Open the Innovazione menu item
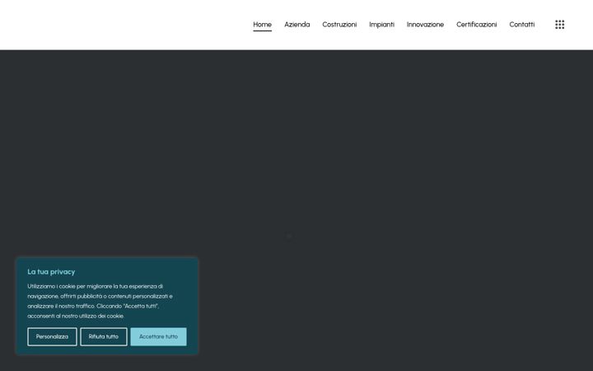Screen dimensions: 593x371 point(425,25)
